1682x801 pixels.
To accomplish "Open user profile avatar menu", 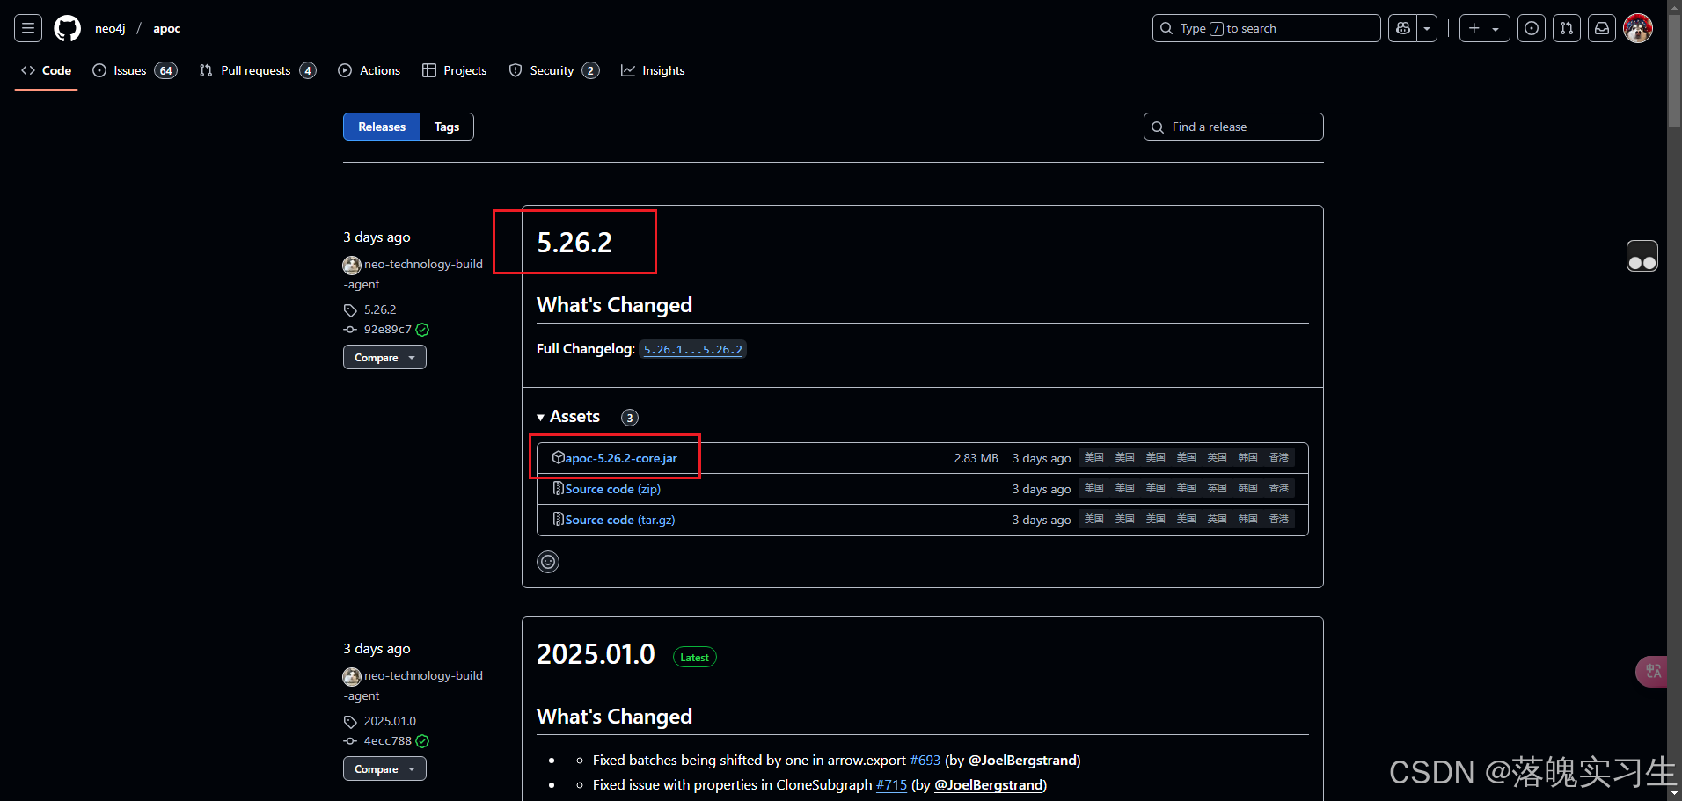I will pyautogui.click(x=1638, y=28).
